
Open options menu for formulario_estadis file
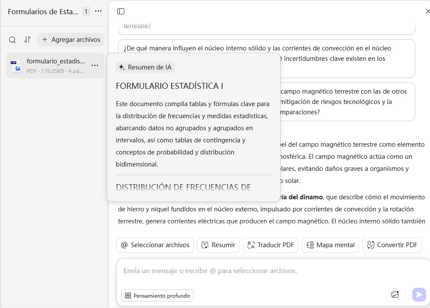[95, 66]
